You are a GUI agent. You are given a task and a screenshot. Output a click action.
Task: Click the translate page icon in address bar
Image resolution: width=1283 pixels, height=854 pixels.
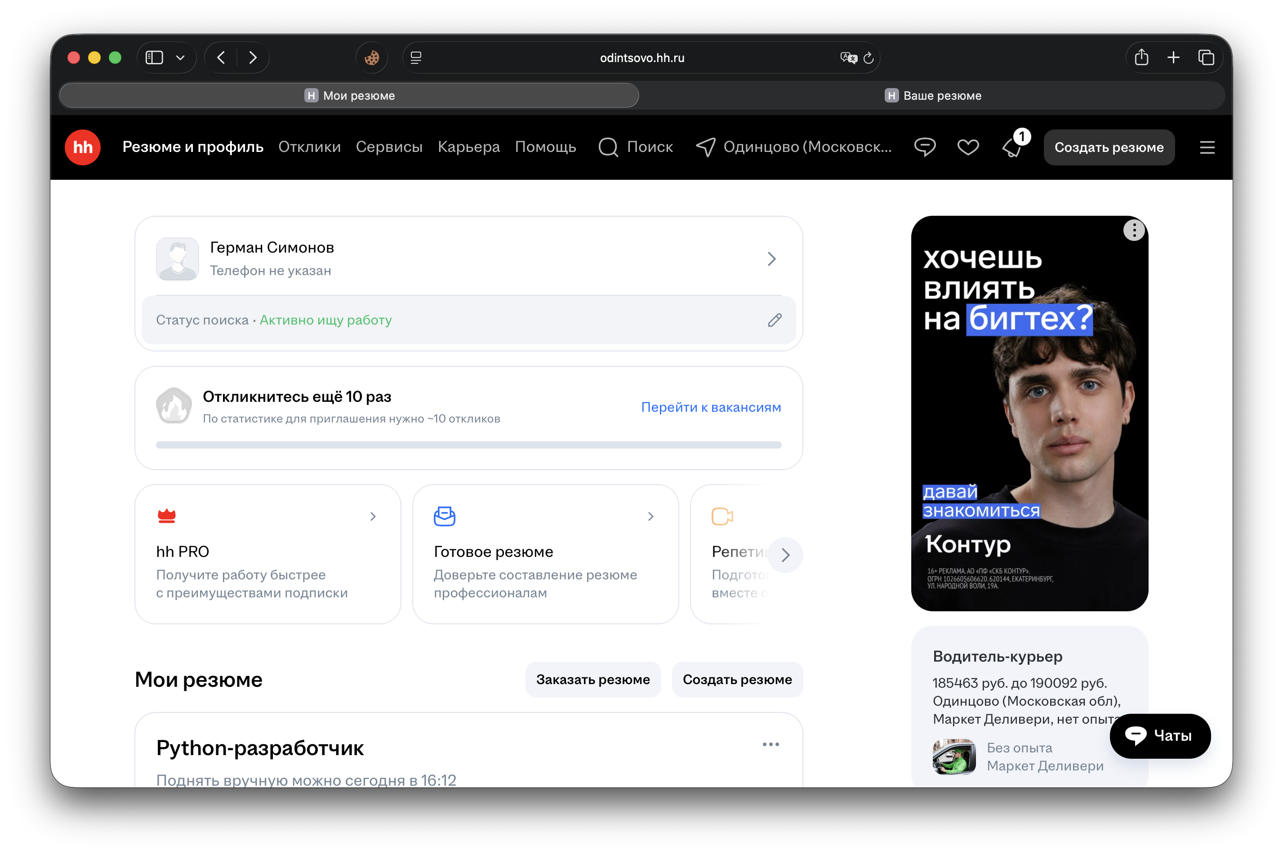point(848,58)
